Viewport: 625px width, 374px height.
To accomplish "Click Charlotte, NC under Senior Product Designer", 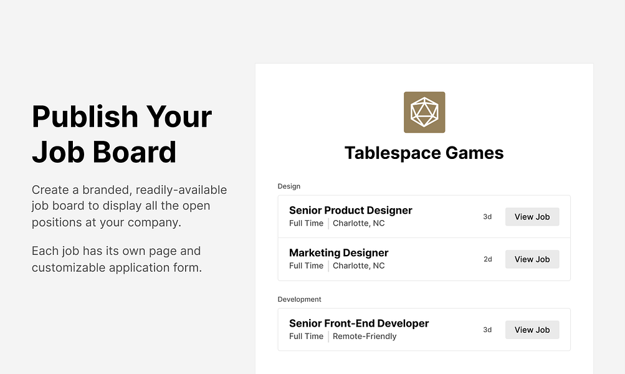I will 358,223.
